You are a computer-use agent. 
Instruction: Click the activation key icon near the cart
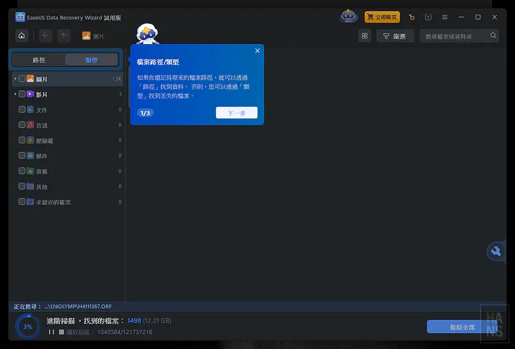tap(411, 17)
